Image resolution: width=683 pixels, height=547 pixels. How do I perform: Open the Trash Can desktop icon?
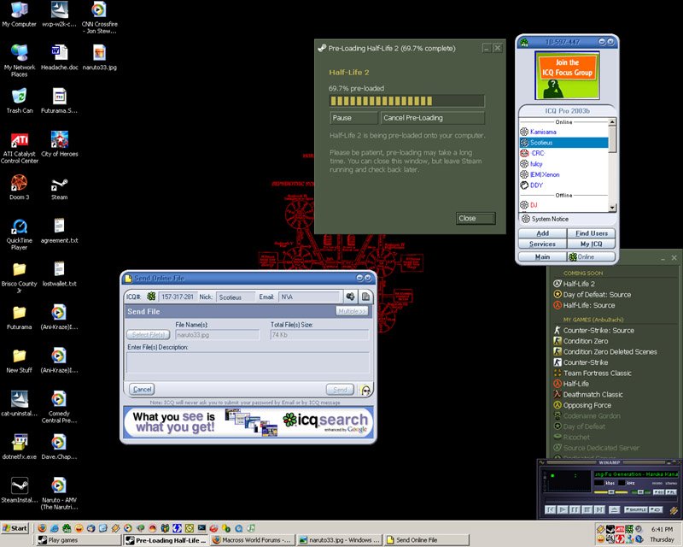(19, 101)
